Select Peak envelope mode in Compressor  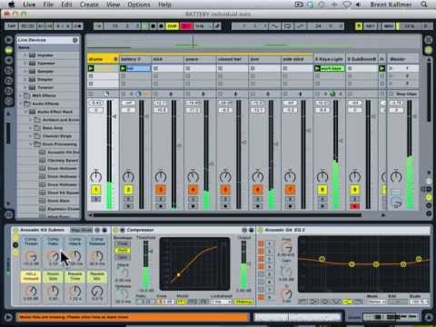pyautogui.click(x=123, y=243)
